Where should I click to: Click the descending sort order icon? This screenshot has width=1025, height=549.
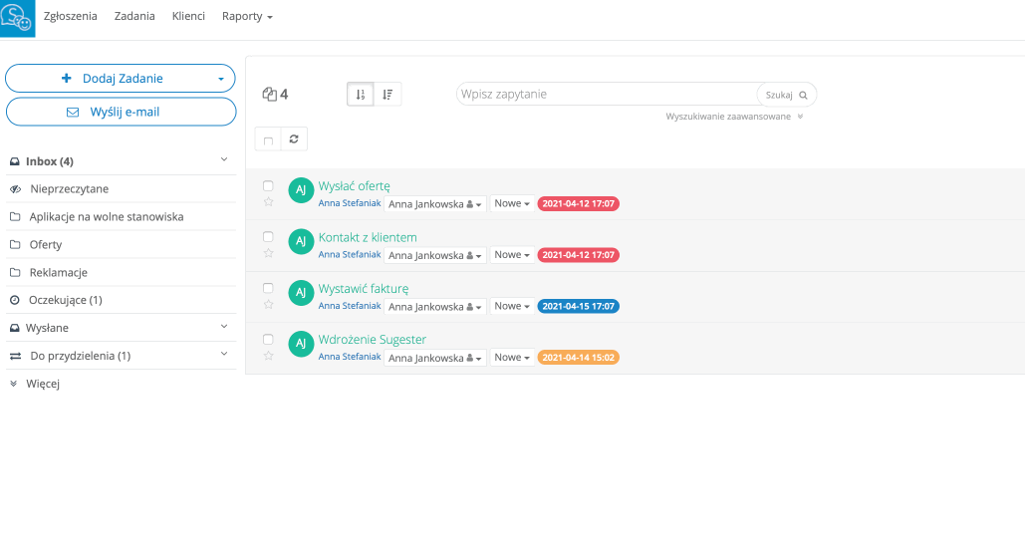[387, 95]
